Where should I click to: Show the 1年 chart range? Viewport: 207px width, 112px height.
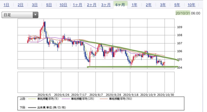click(x=134, y=5)
